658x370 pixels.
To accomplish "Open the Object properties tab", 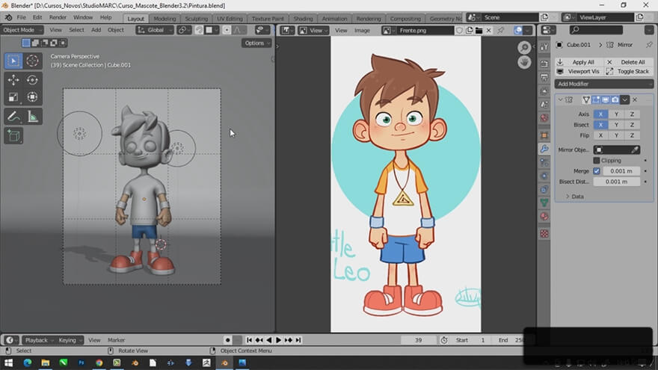I will click(x=544, y=135).
